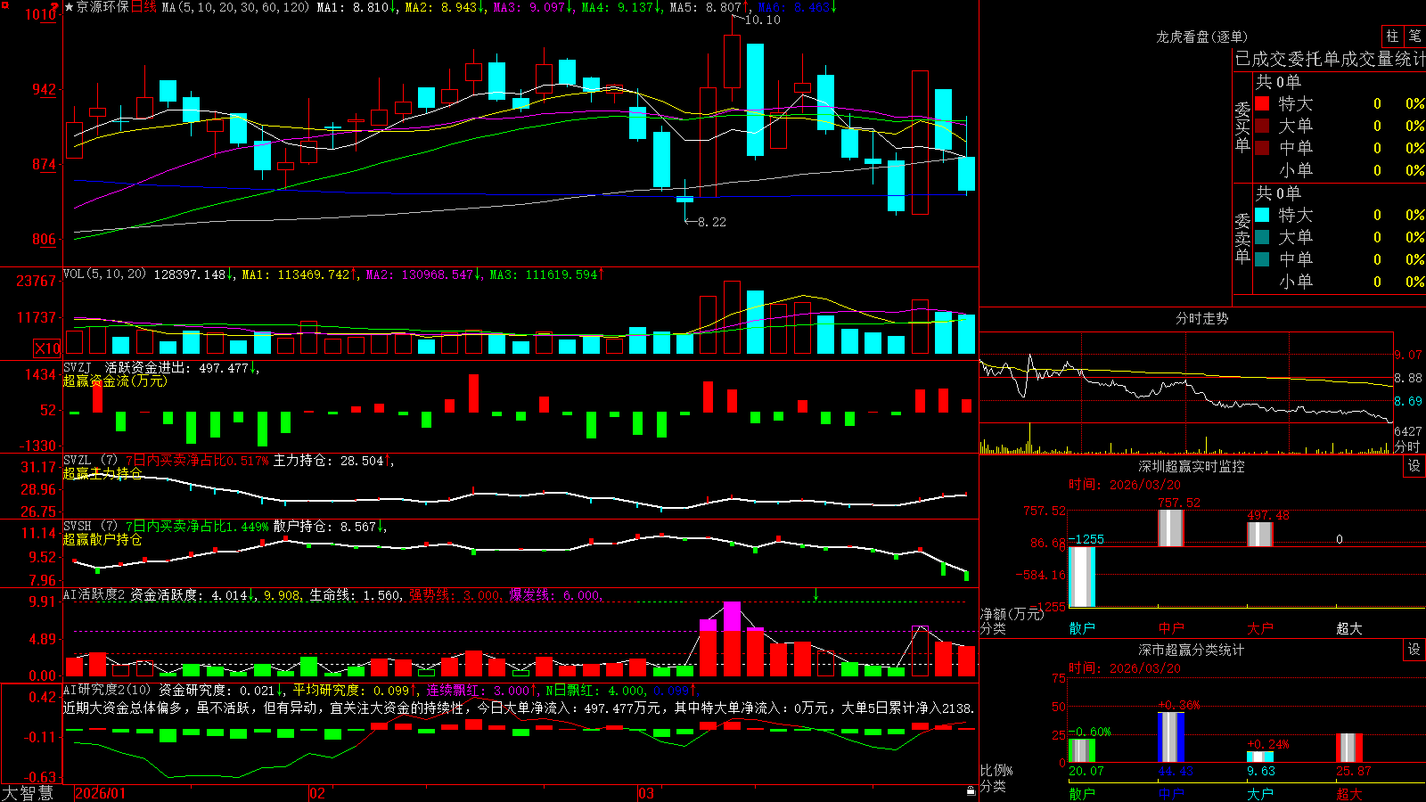The width and height of the screenshot is (1426, 802).
Task: Click 平均研究度: 0.099 value
Action: tap(351, 690)
